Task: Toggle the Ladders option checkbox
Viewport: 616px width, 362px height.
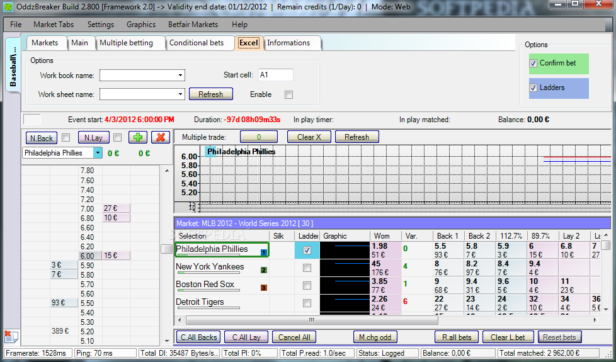Action: (533, 88)
